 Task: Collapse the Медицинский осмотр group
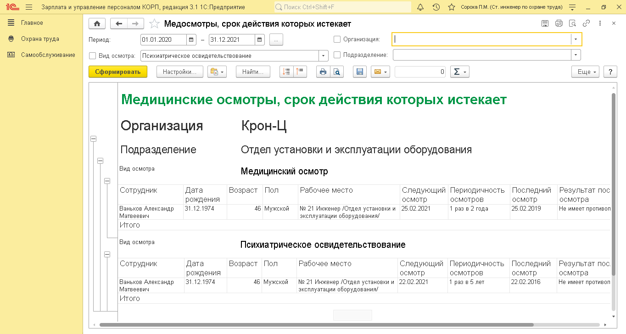[107, 181]
